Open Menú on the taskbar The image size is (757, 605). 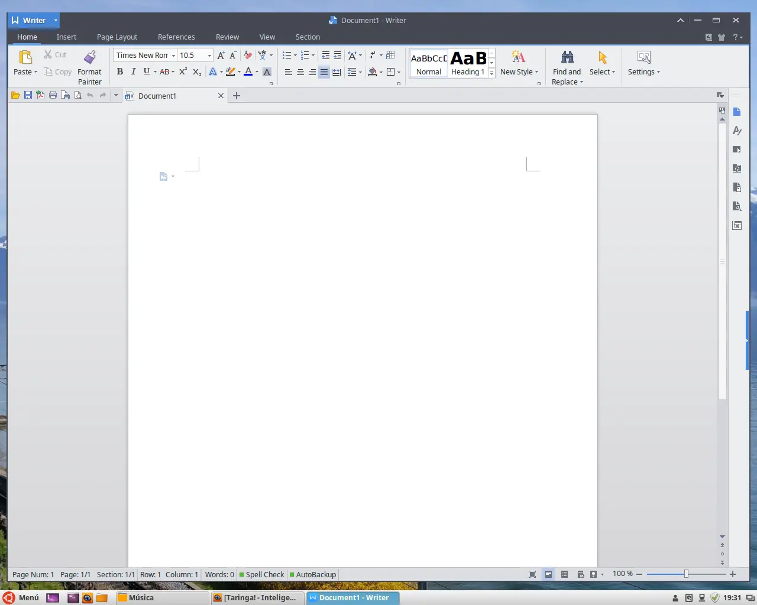[21, 597]
